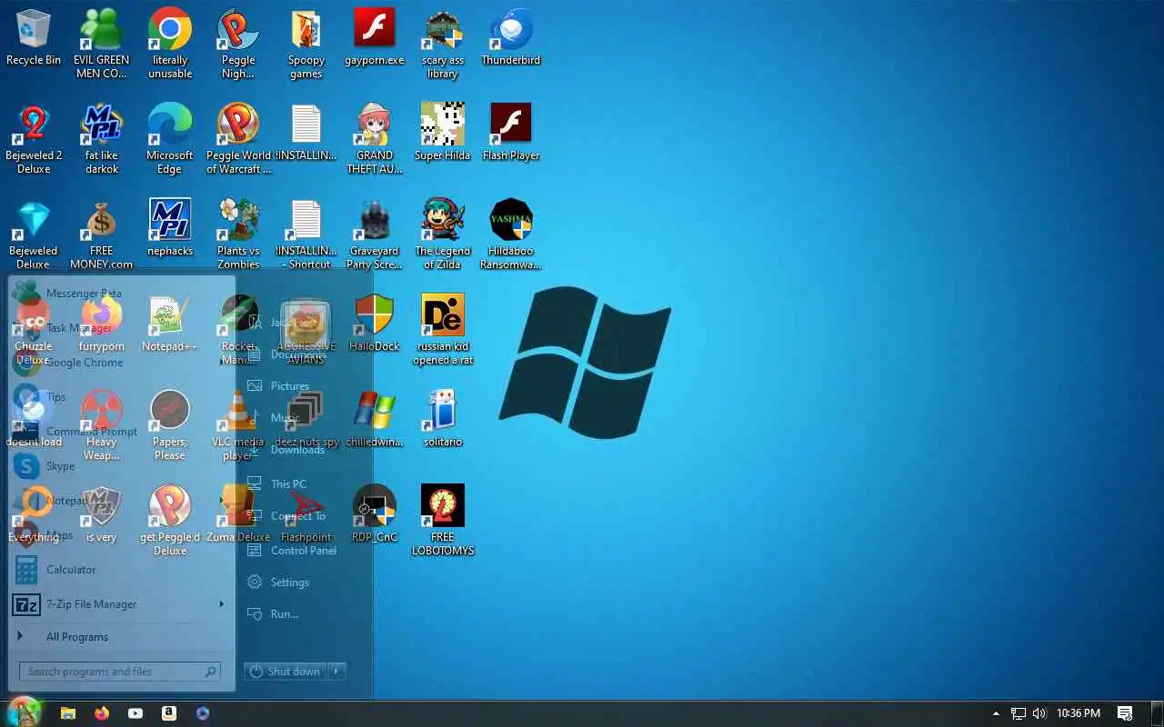The height and width of the screenshot is (727, 1164).
Task: Open the Super Hilda desktop icon
Action: tap(443, 133)
